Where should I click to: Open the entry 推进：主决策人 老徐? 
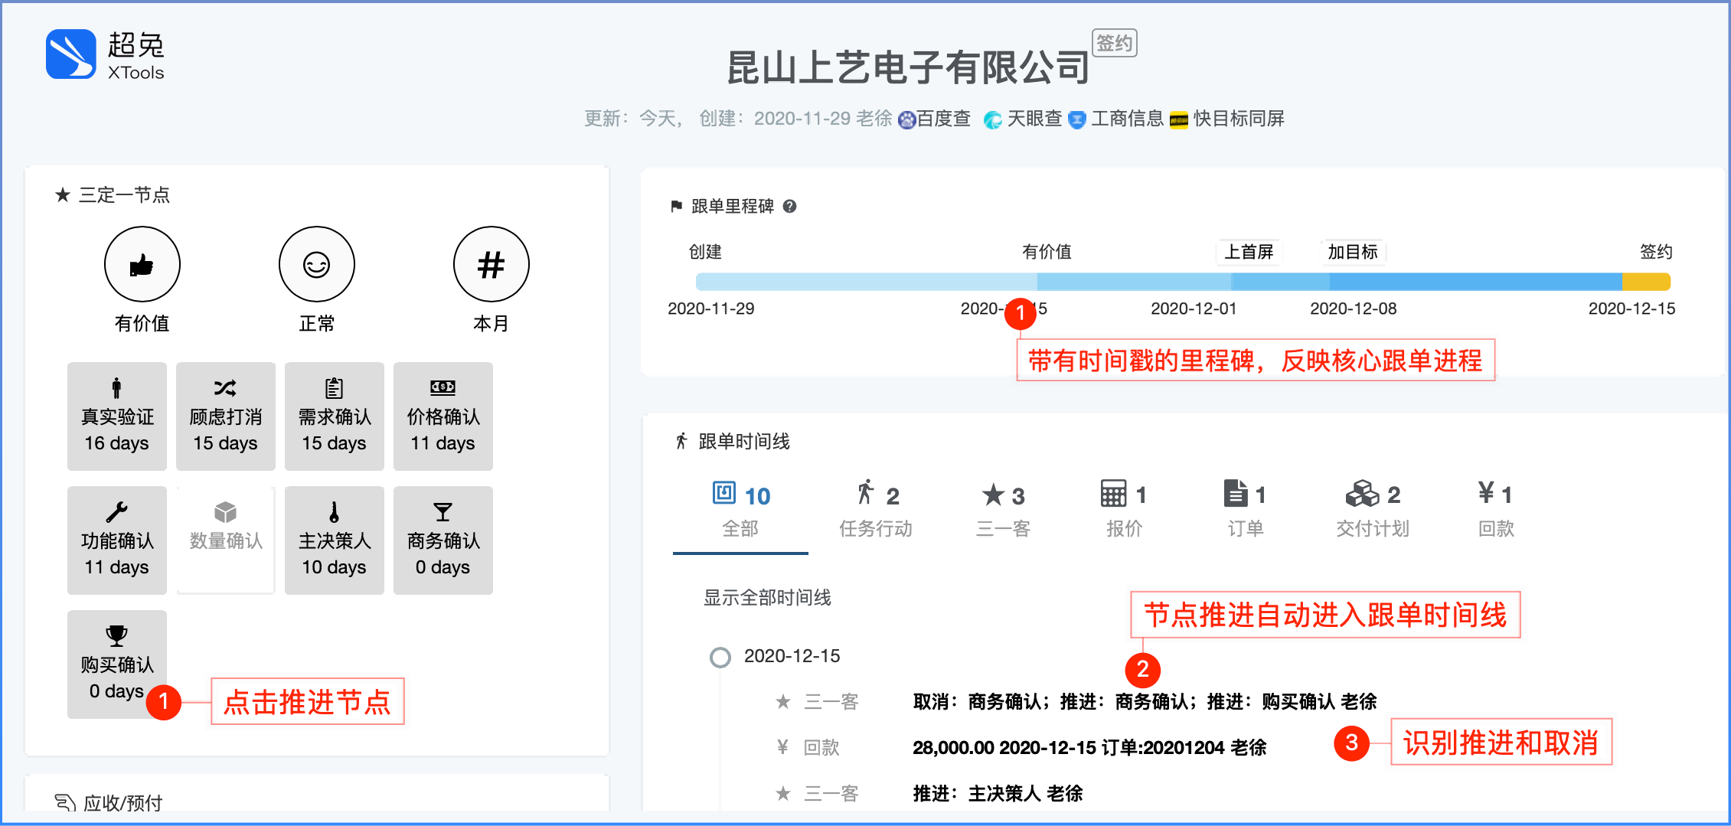[x=998, y=794]
